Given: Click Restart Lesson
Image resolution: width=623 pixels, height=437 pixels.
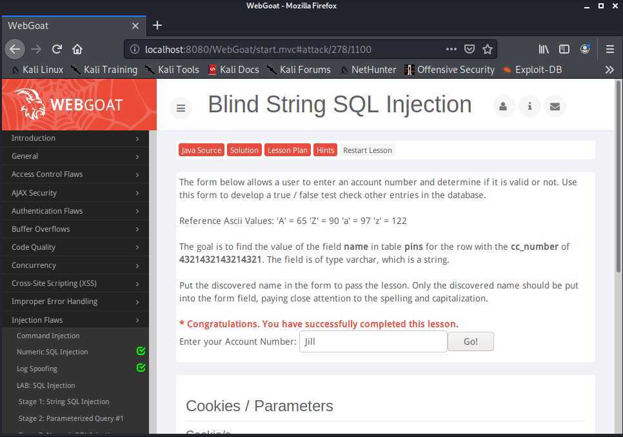Looking at the screenshot, I should pos(368,150).
